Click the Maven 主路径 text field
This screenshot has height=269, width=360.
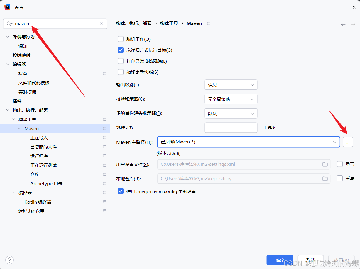tap(244, 142)
